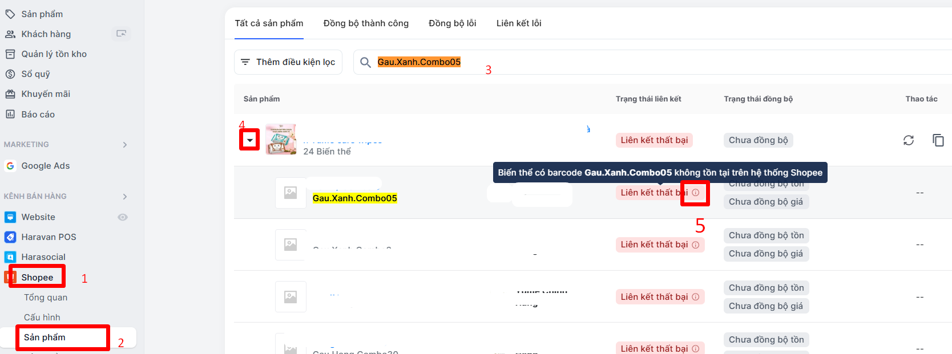Click the Quản lý tồn kho archive icon
The image size is (952, 354).
(10, 54)
